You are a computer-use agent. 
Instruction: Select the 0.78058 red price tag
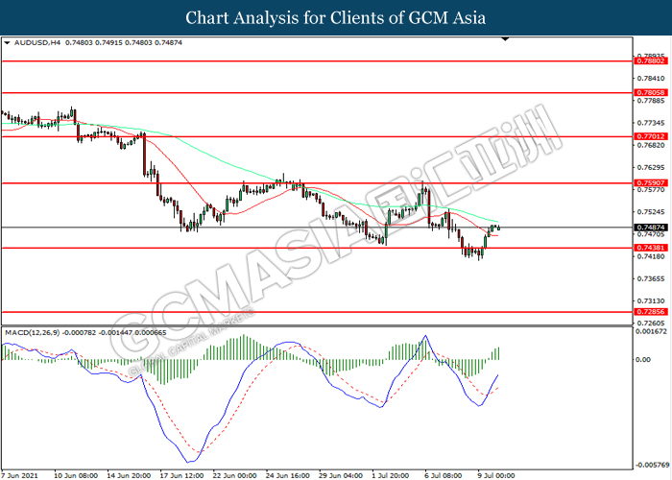[x=651, y=94]
